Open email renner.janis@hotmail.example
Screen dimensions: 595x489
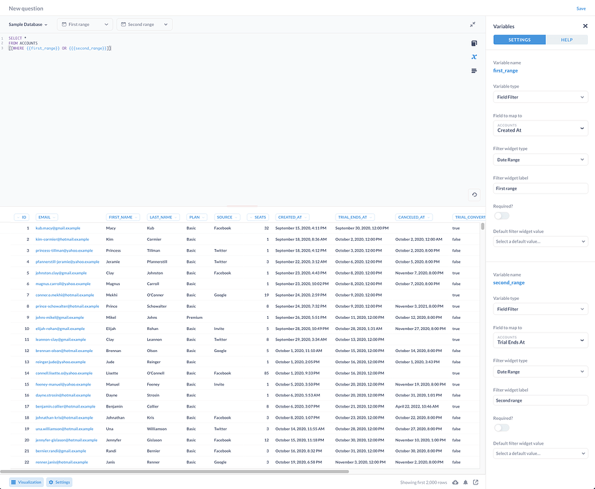point(62,462)
